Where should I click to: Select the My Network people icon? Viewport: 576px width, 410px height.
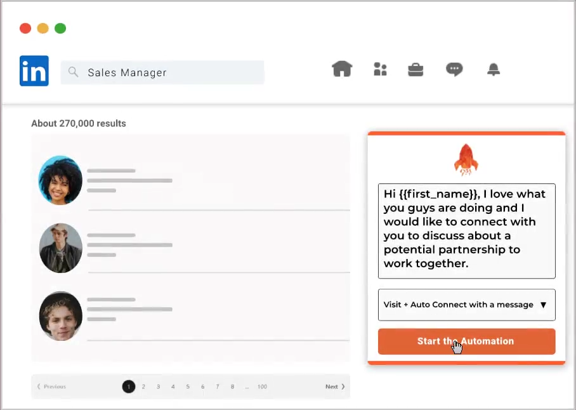click(x=380, y=69)
